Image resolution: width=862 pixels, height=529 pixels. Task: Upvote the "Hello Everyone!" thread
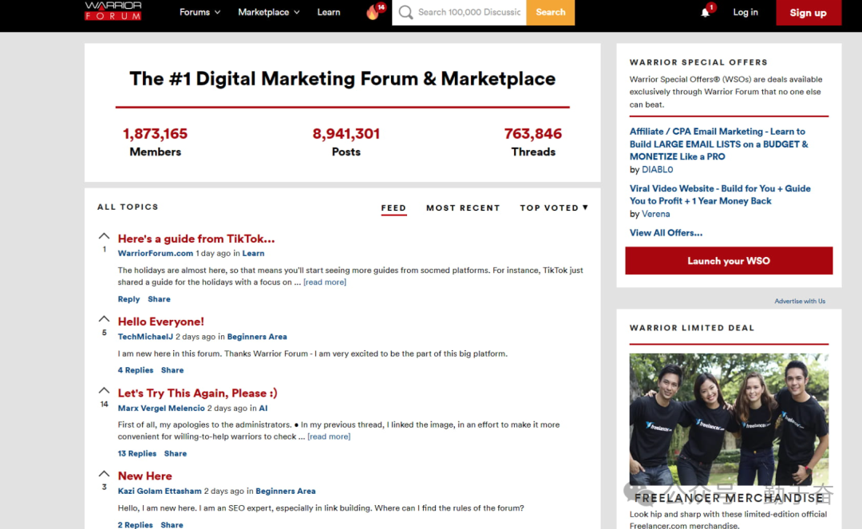click(104, 319)
